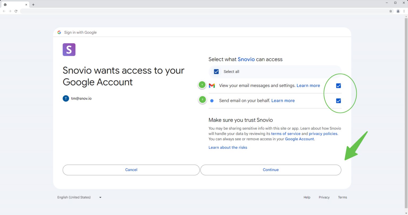This screenshot has height=215, width=408.
Task: Open the Privacy footer link
Action: [x=324, y=197]
